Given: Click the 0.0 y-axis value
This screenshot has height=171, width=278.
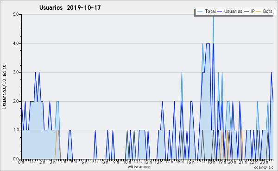Looking at the screenshot, I should (x=16, y=159).
